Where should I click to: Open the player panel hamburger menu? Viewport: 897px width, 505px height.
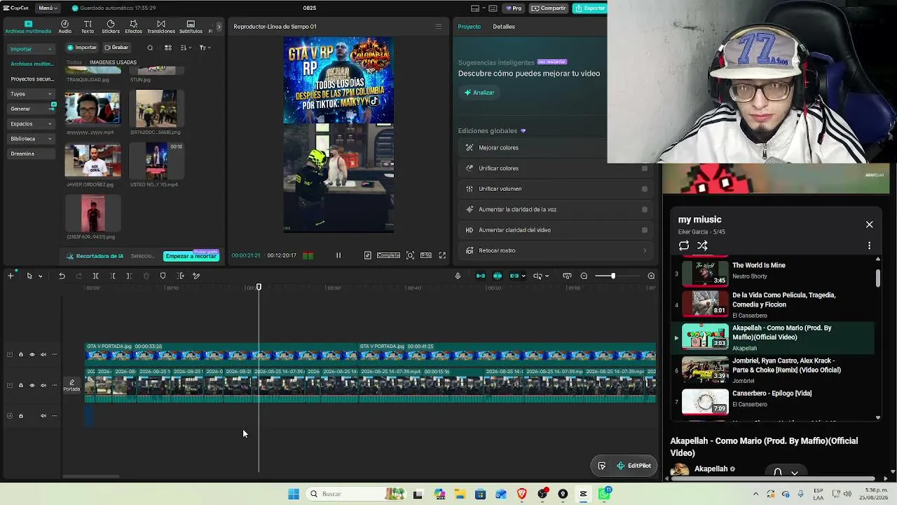click(x=439, y=27)
